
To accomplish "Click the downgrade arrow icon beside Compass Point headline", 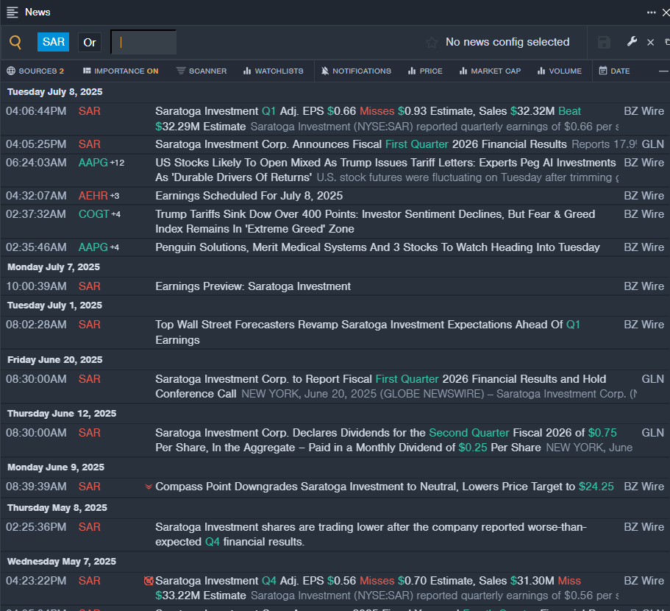I will tap(149, 487).
